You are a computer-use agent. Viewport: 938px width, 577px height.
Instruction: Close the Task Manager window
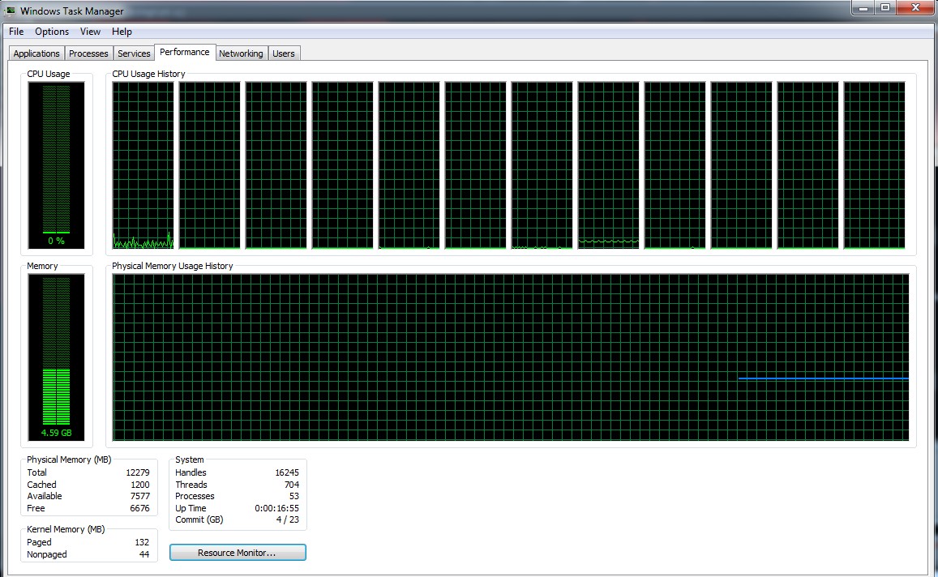click(915, 8)
